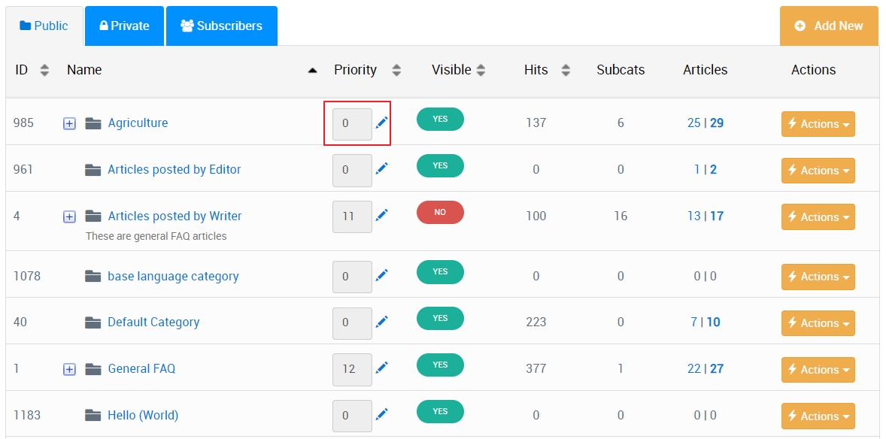The height and width of the screenshot is (439, 886).
Task: Open the base language category link
Action: coord(173,276)
